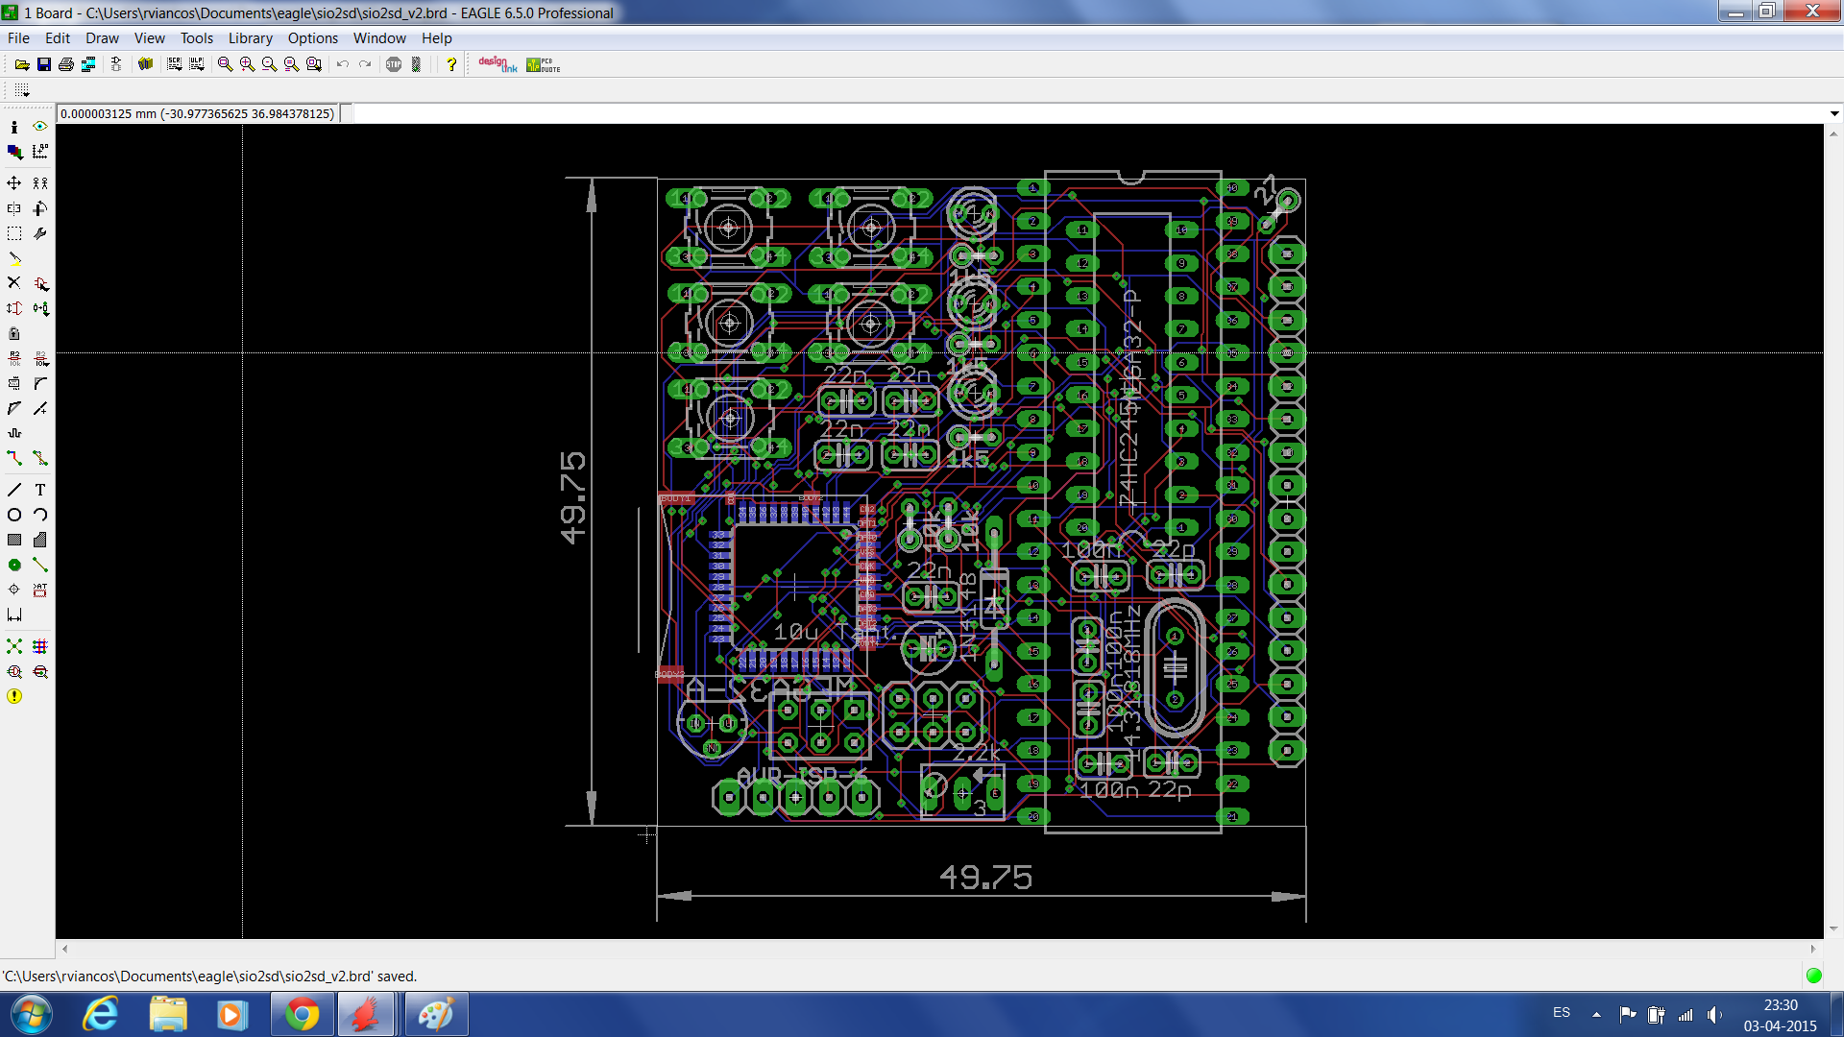Viewport: 1844px width, 1037px height.
Task: Open the Dimension tool
Action: 14,615
